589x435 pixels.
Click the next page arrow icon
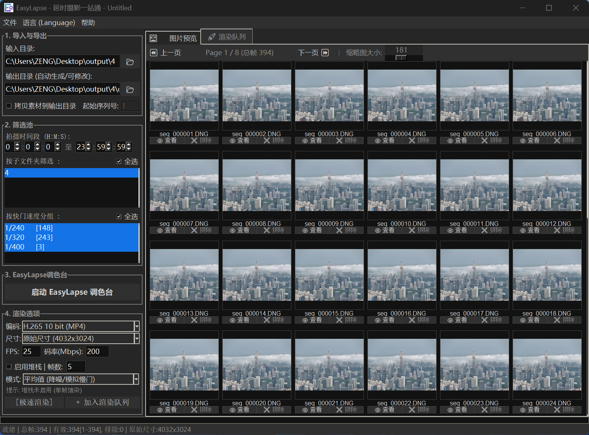point(325,52)
